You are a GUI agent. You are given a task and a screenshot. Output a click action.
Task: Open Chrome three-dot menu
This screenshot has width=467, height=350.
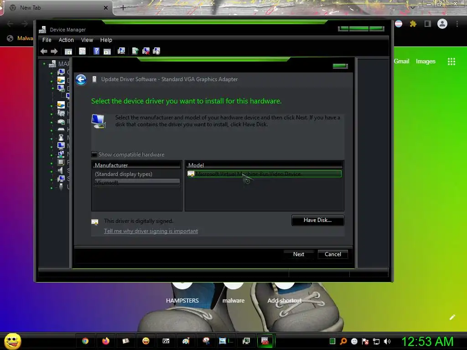457,24
